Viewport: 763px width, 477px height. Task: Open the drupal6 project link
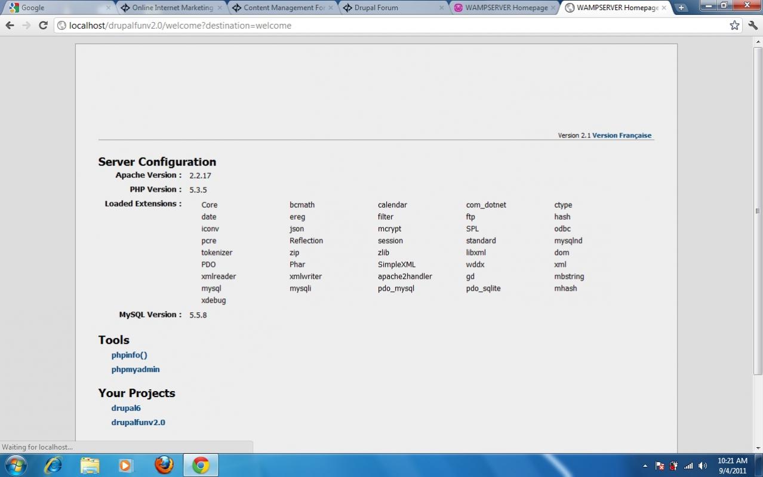point(126,408)
